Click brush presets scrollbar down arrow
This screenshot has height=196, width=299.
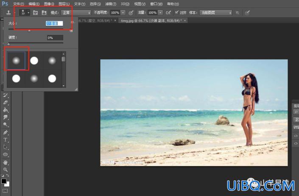point(64,86)
